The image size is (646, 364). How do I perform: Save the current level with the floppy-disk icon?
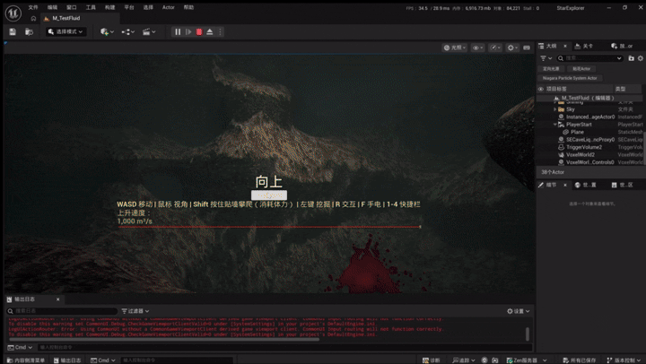[x=13, y=31]
